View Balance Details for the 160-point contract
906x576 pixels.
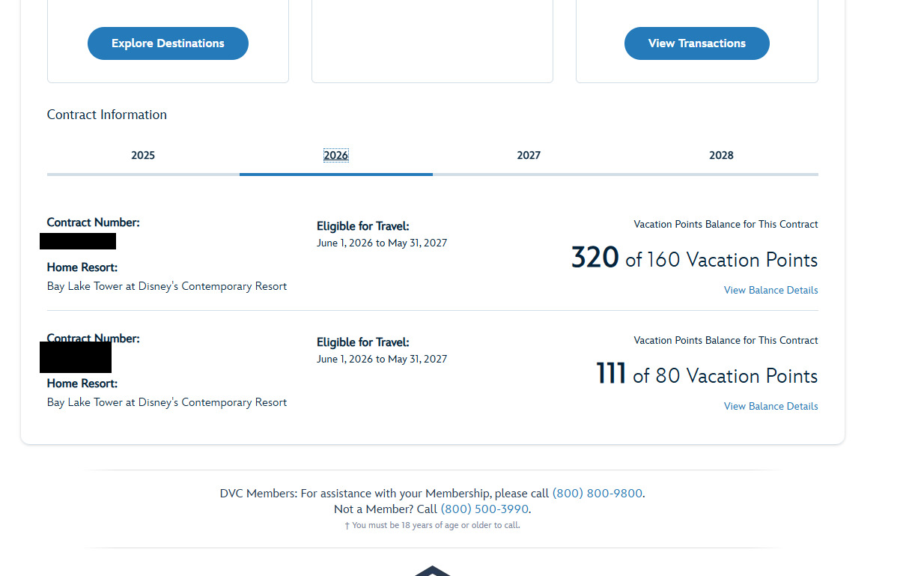click(x=770, y=290)
